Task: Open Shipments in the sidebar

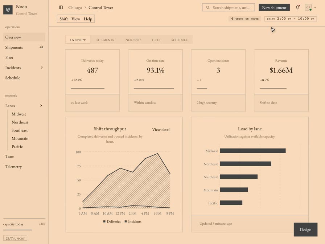Action: (24, 47)
